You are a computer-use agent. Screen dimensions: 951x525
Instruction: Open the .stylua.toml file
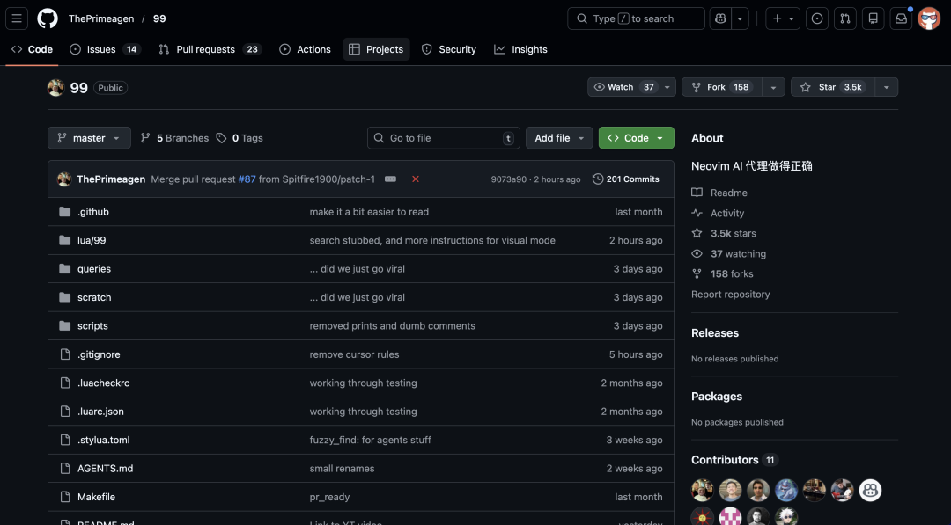103,440
